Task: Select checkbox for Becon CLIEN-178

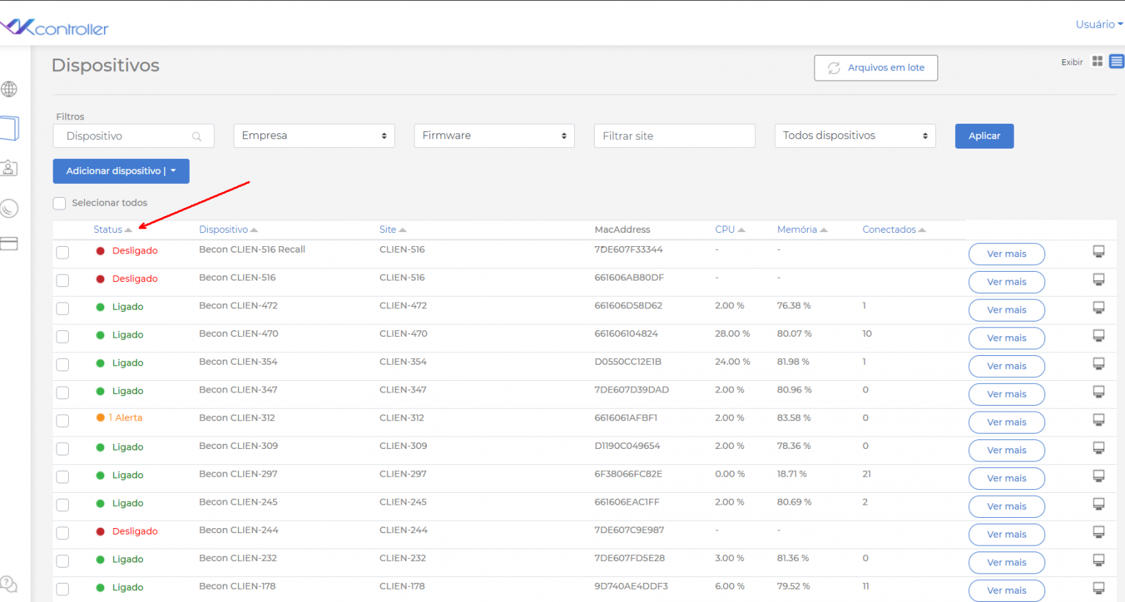Action: (62, 589)
